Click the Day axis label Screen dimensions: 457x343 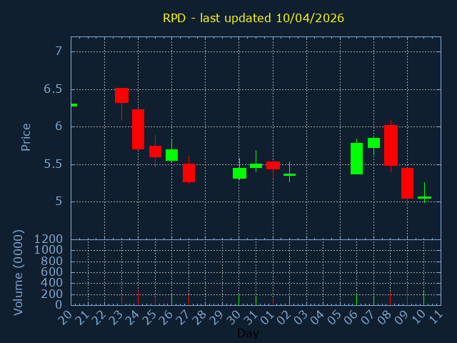click(248, 333)
